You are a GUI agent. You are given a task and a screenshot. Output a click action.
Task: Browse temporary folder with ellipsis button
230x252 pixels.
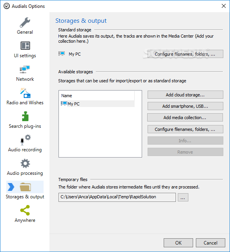tap(183, 197)
